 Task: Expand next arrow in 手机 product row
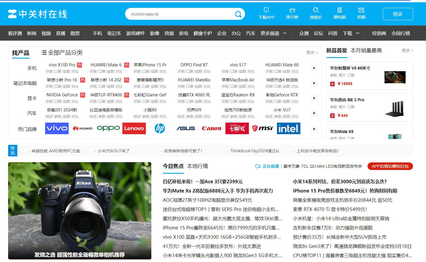coord(314,68)
